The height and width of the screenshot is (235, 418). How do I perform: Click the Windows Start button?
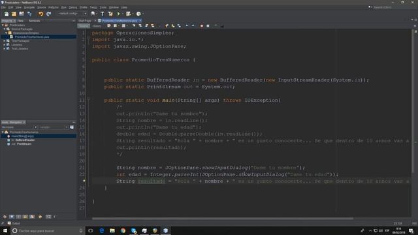(5, 230)
